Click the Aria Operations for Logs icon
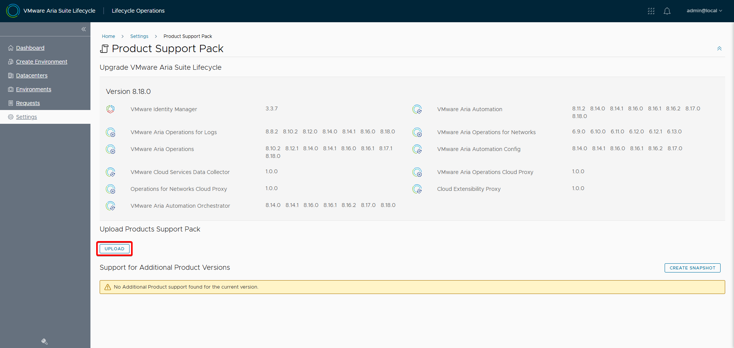 click(x=110, y=133)
